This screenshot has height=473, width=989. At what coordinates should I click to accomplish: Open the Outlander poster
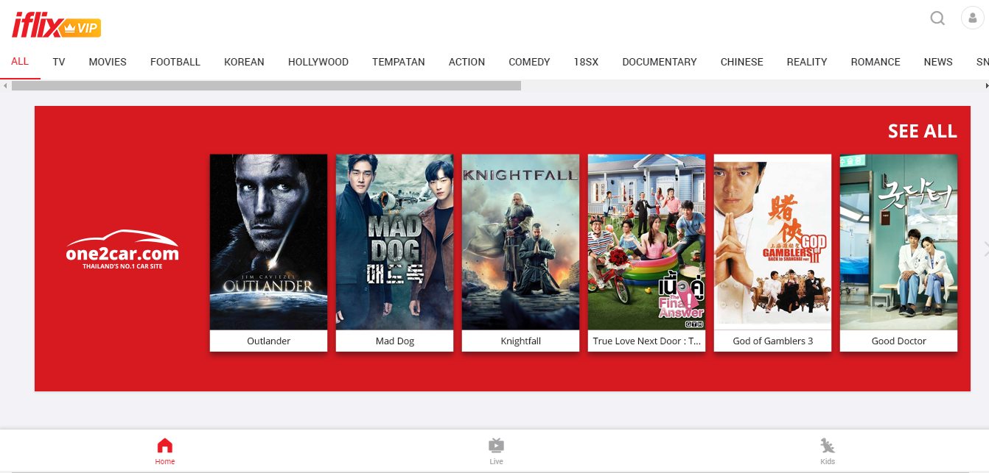point(268,242)
